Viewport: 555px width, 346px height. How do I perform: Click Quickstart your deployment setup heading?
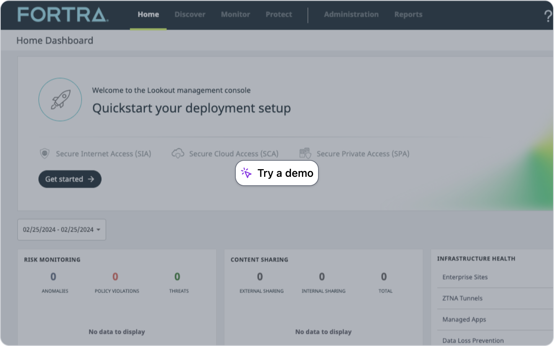coord(191,108)
